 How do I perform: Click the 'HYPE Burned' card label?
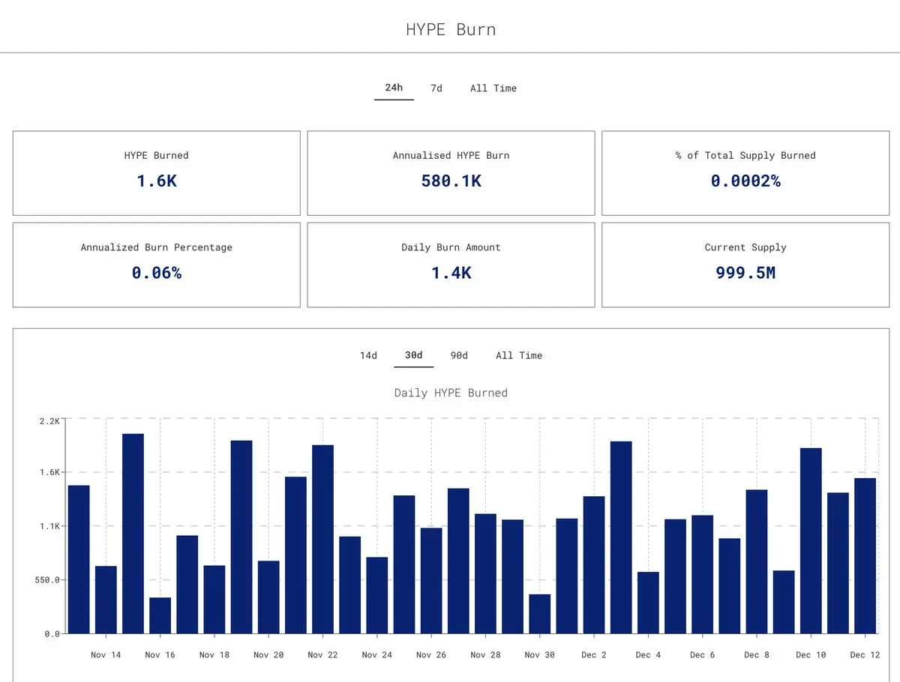(x=157, y=155)
